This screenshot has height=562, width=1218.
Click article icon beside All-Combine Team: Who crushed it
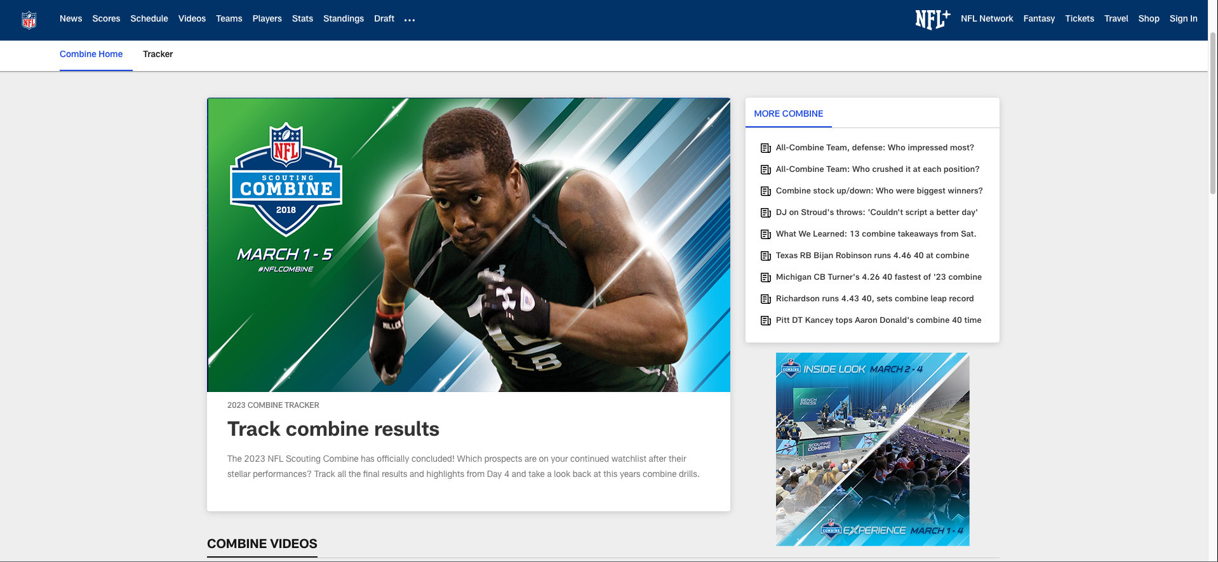click(766, 169)
